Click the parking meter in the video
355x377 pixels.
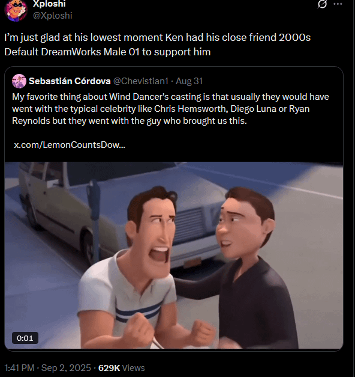pos(94,216)
